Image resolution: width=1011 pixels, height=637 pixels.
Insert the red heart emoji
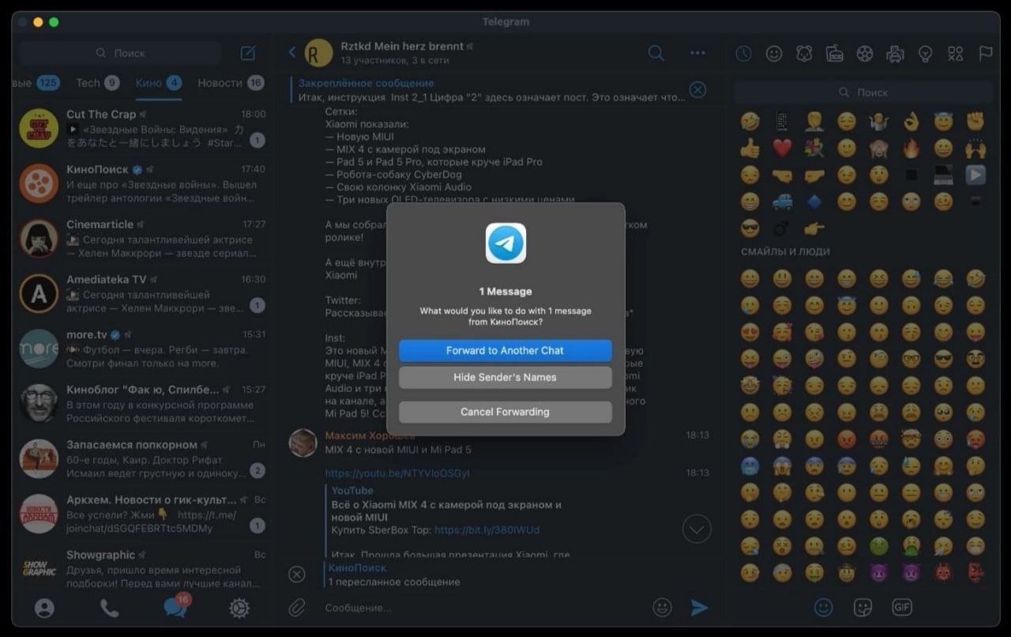(782, 148)
